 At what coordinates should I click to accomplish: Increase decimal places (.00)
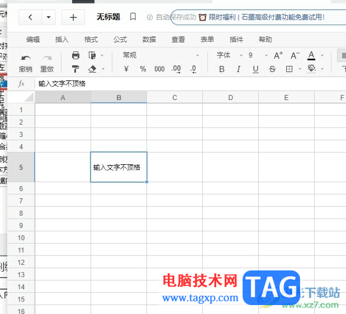pyautogui.click(x=176, y=69)
